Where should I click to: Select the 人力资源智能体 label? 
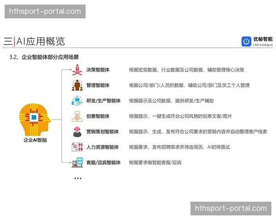coord(103,147)
